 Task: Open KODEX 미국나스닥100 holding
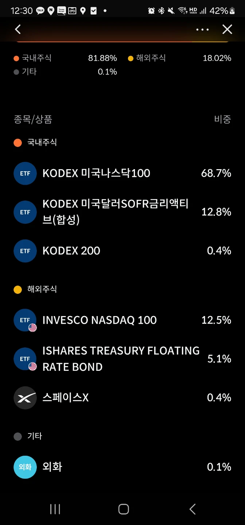(122, 173)
